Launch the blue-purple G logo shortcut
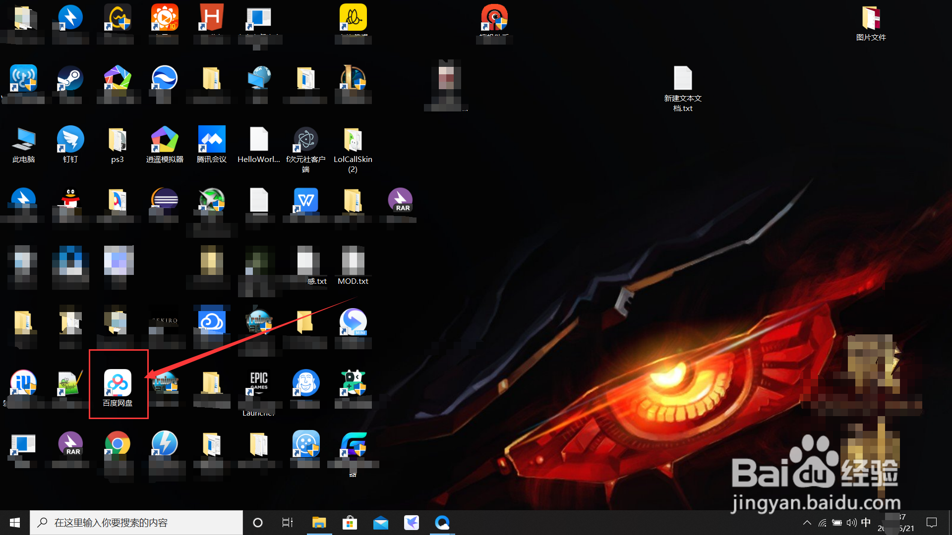952x535 pixels. (353, 444)
